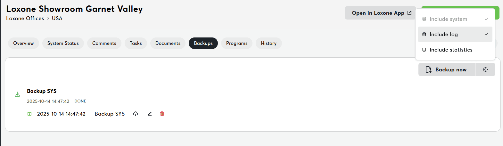Click the pencil edit icon for Backup SYS
The height and width of the screenshot is (146, 503).
[150, 114]
